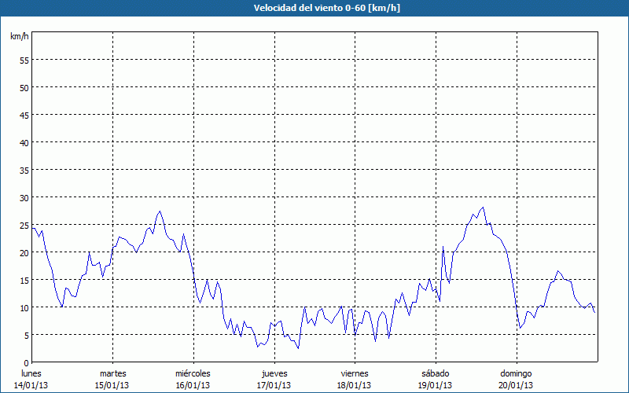Select the date label 17/01/13
629x393 pixels.
click(274, 385)
